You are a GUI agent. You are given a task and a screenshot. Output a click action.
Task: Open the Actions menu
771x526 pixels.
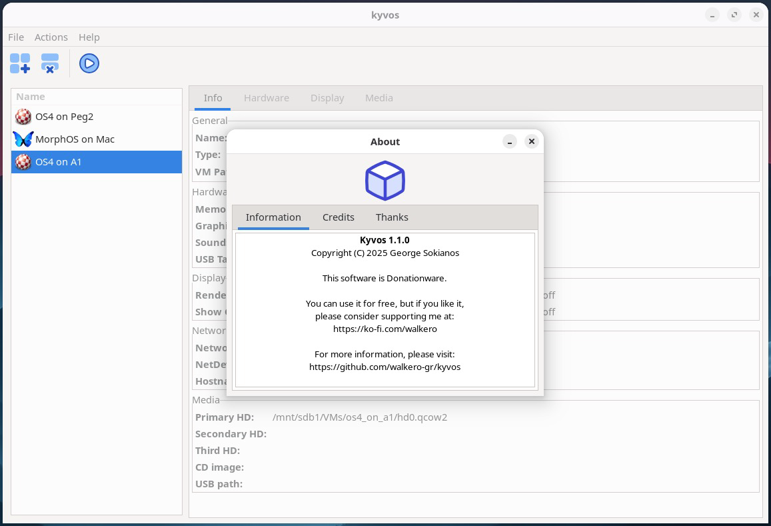pyautogui.click(x=51, y=37)
